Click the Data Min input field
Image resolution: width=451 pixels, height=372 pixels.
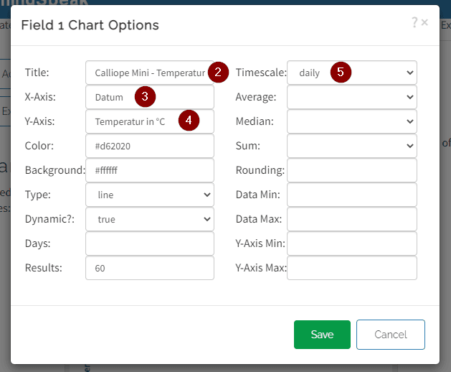pyautogui.click(x=351, y=195)
